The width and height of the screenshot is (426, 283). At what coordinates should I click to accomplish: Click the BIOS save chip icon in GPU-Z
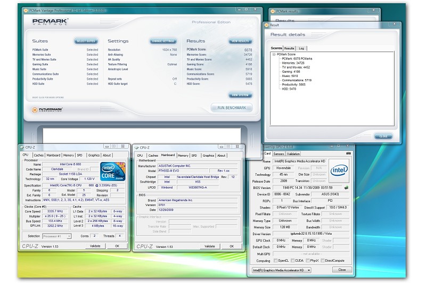pyautogui.click(x=347, y=187)
